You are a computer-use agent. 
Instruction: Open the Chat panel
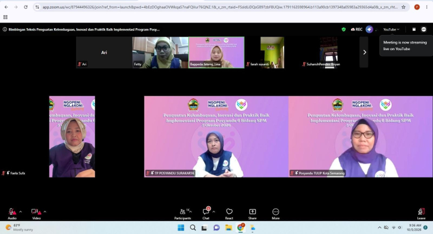[206, 214]
